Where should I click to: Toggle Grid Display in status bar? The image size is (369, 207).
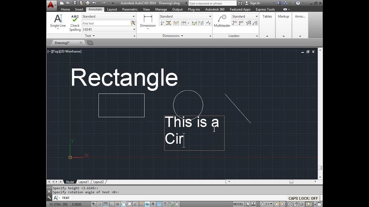pos(106,204)
